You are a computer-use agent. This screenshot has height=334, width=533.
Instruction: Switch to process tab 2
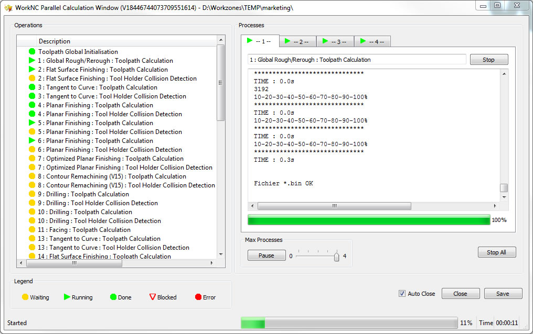pyautogui.click(x=297, y=41)
